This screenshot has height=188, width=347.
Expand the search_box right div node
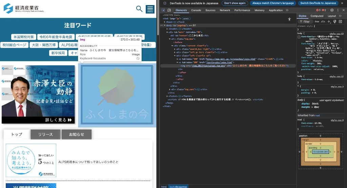(x=175, y=49)
